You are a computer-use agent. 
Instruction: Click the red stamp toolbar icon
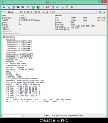58,7
